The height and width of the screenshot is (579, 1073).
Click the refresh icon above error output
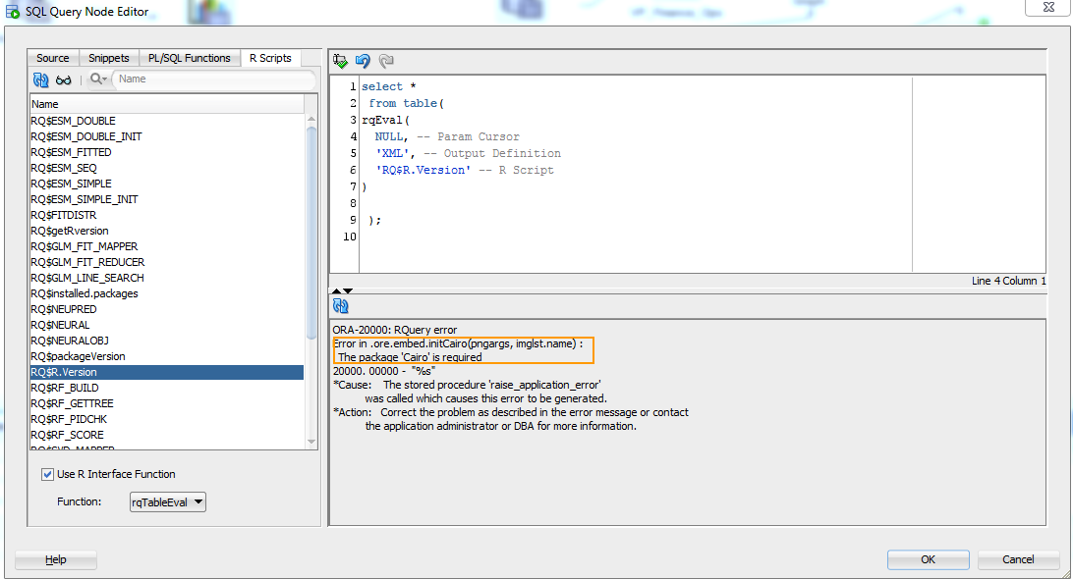(x=341, y=305)
